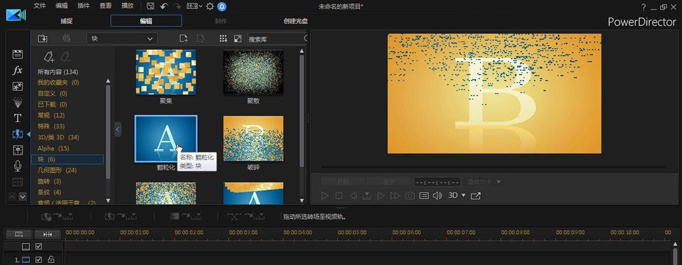The height and width of the screenshot is (265, 682).
Task: Open the blue notification bell
Action: tap(222, 6)
